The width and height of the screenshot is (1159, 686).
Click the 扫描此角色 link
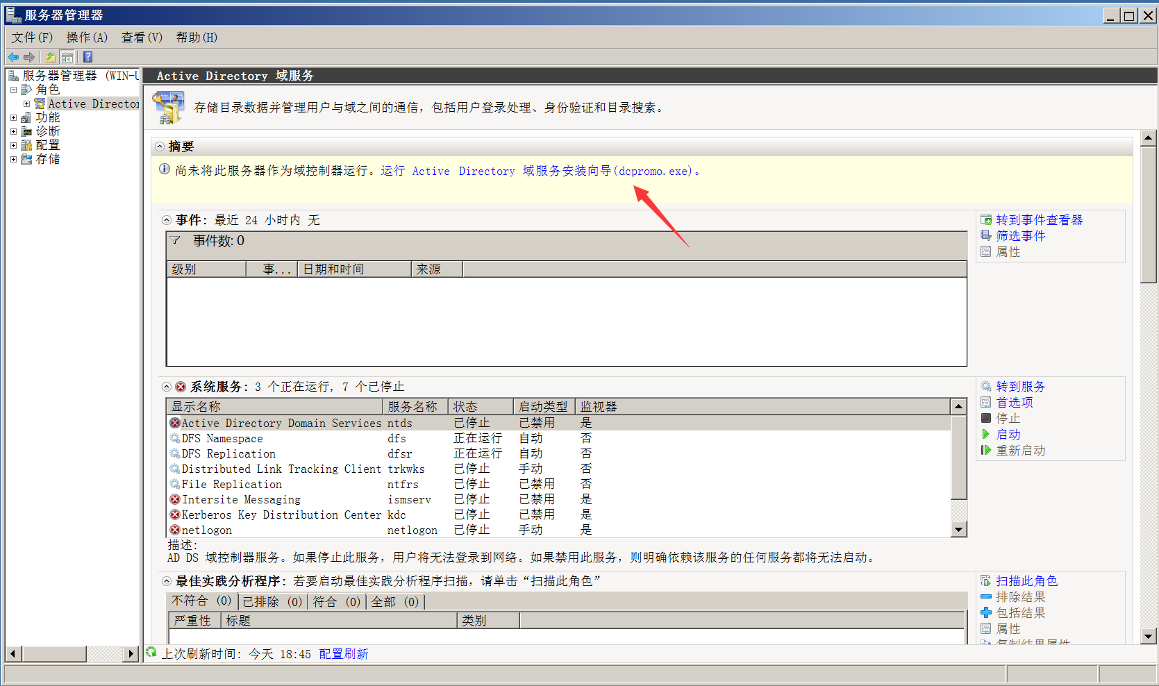[1026, 581]
